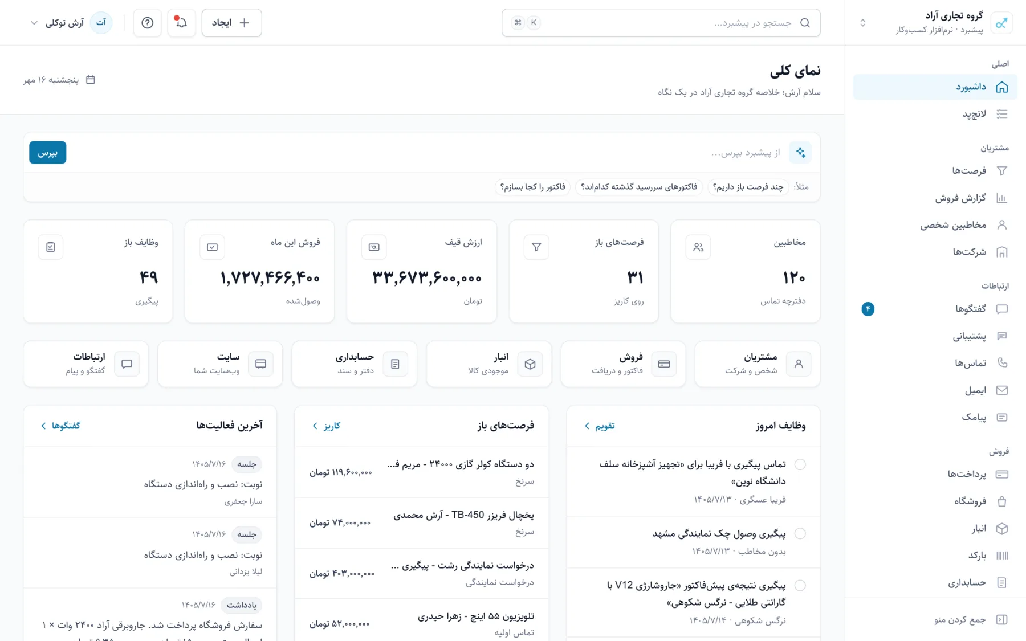Viewport: 1026px width, 641px height.
Task: Open the یخچال فریزر TB-450 opportunity row
Action: click(422, 523)
